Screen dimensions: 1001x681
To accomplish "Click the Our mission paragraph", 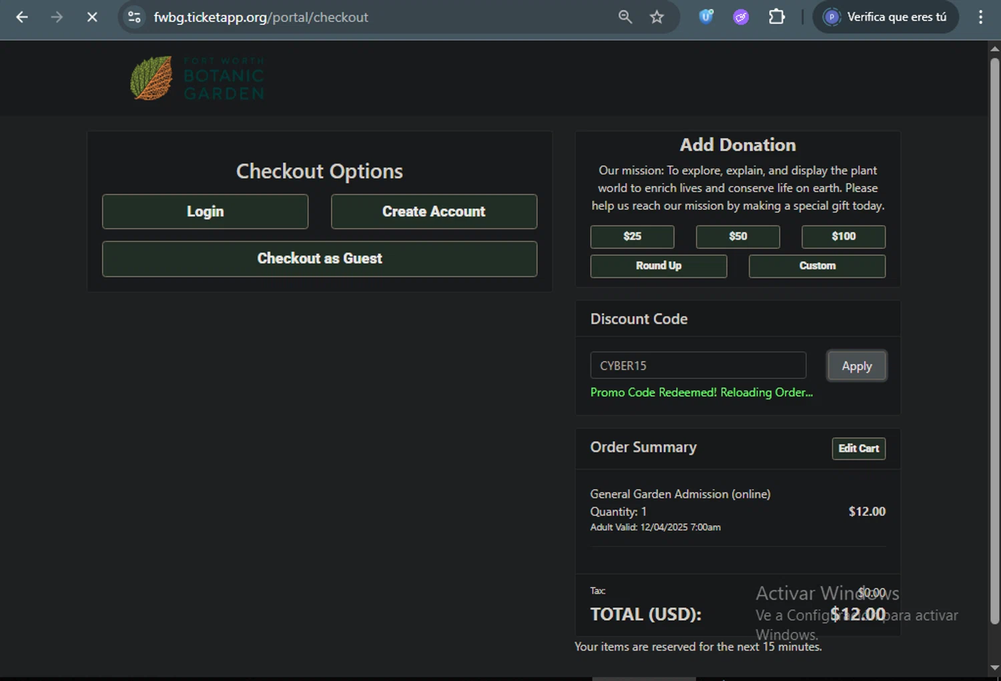I will 737,188.
